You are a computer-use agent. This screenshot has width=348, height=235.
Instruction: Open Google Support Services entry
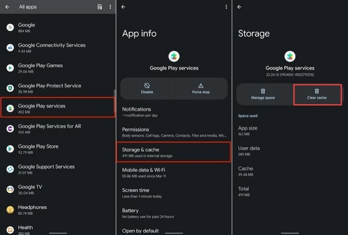click(58, 169)
